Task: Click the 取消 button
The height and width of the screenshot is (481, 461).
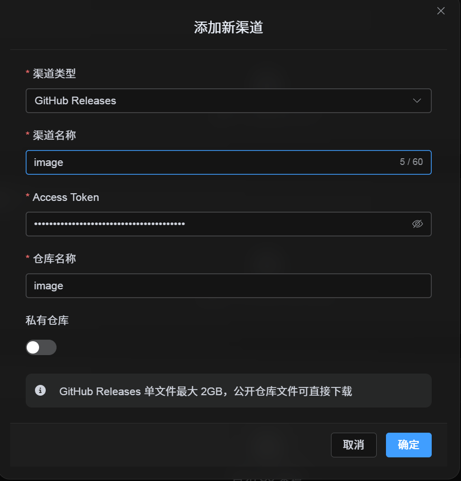Action: coord(354,445)
